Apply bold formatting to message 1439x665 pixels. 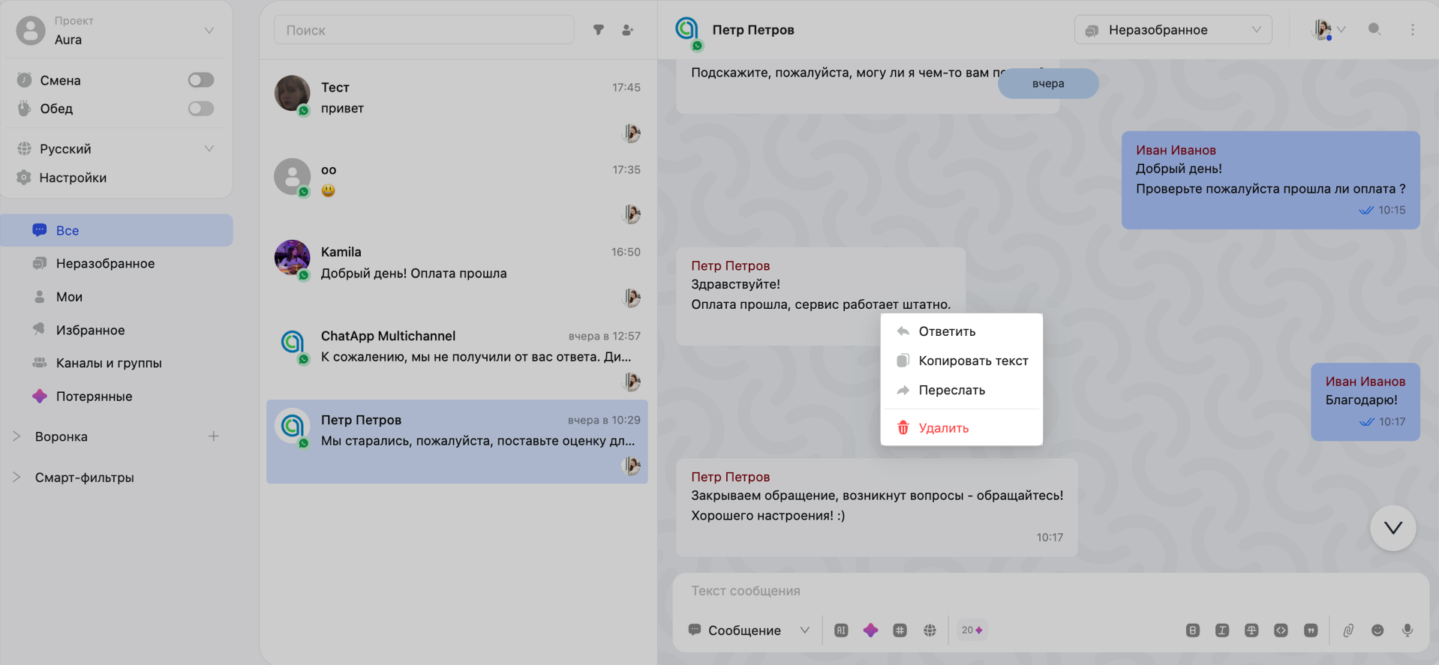point(1192,631)
